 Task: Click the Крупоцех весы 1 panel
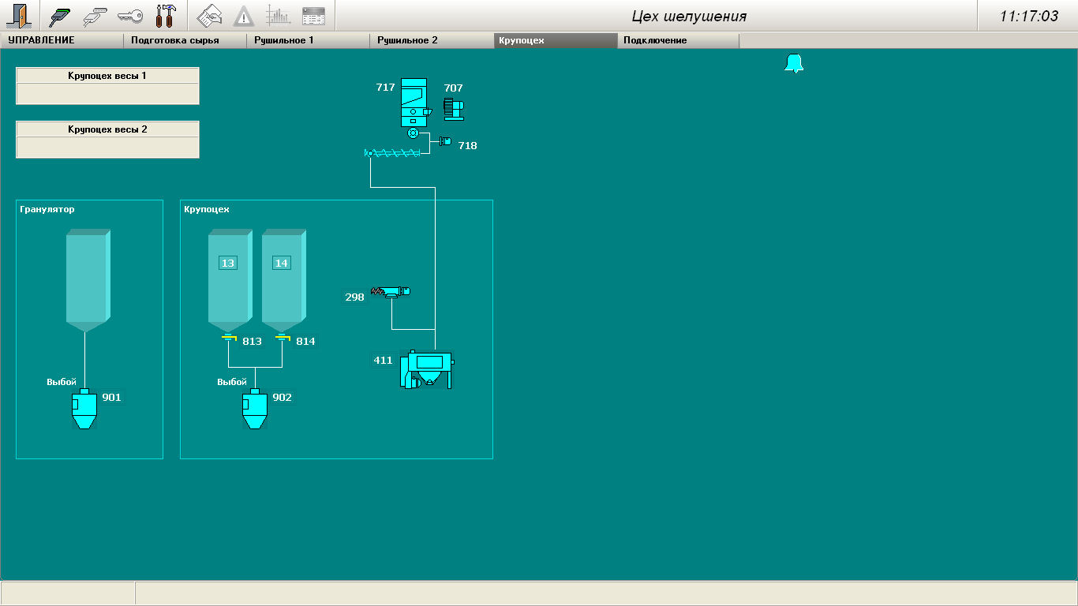tap(107, 85)
